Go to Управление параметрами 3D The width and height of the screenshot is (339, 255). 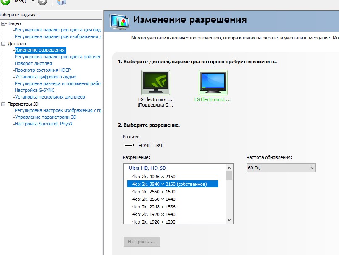pyautogui.click(x=45, y=117)
